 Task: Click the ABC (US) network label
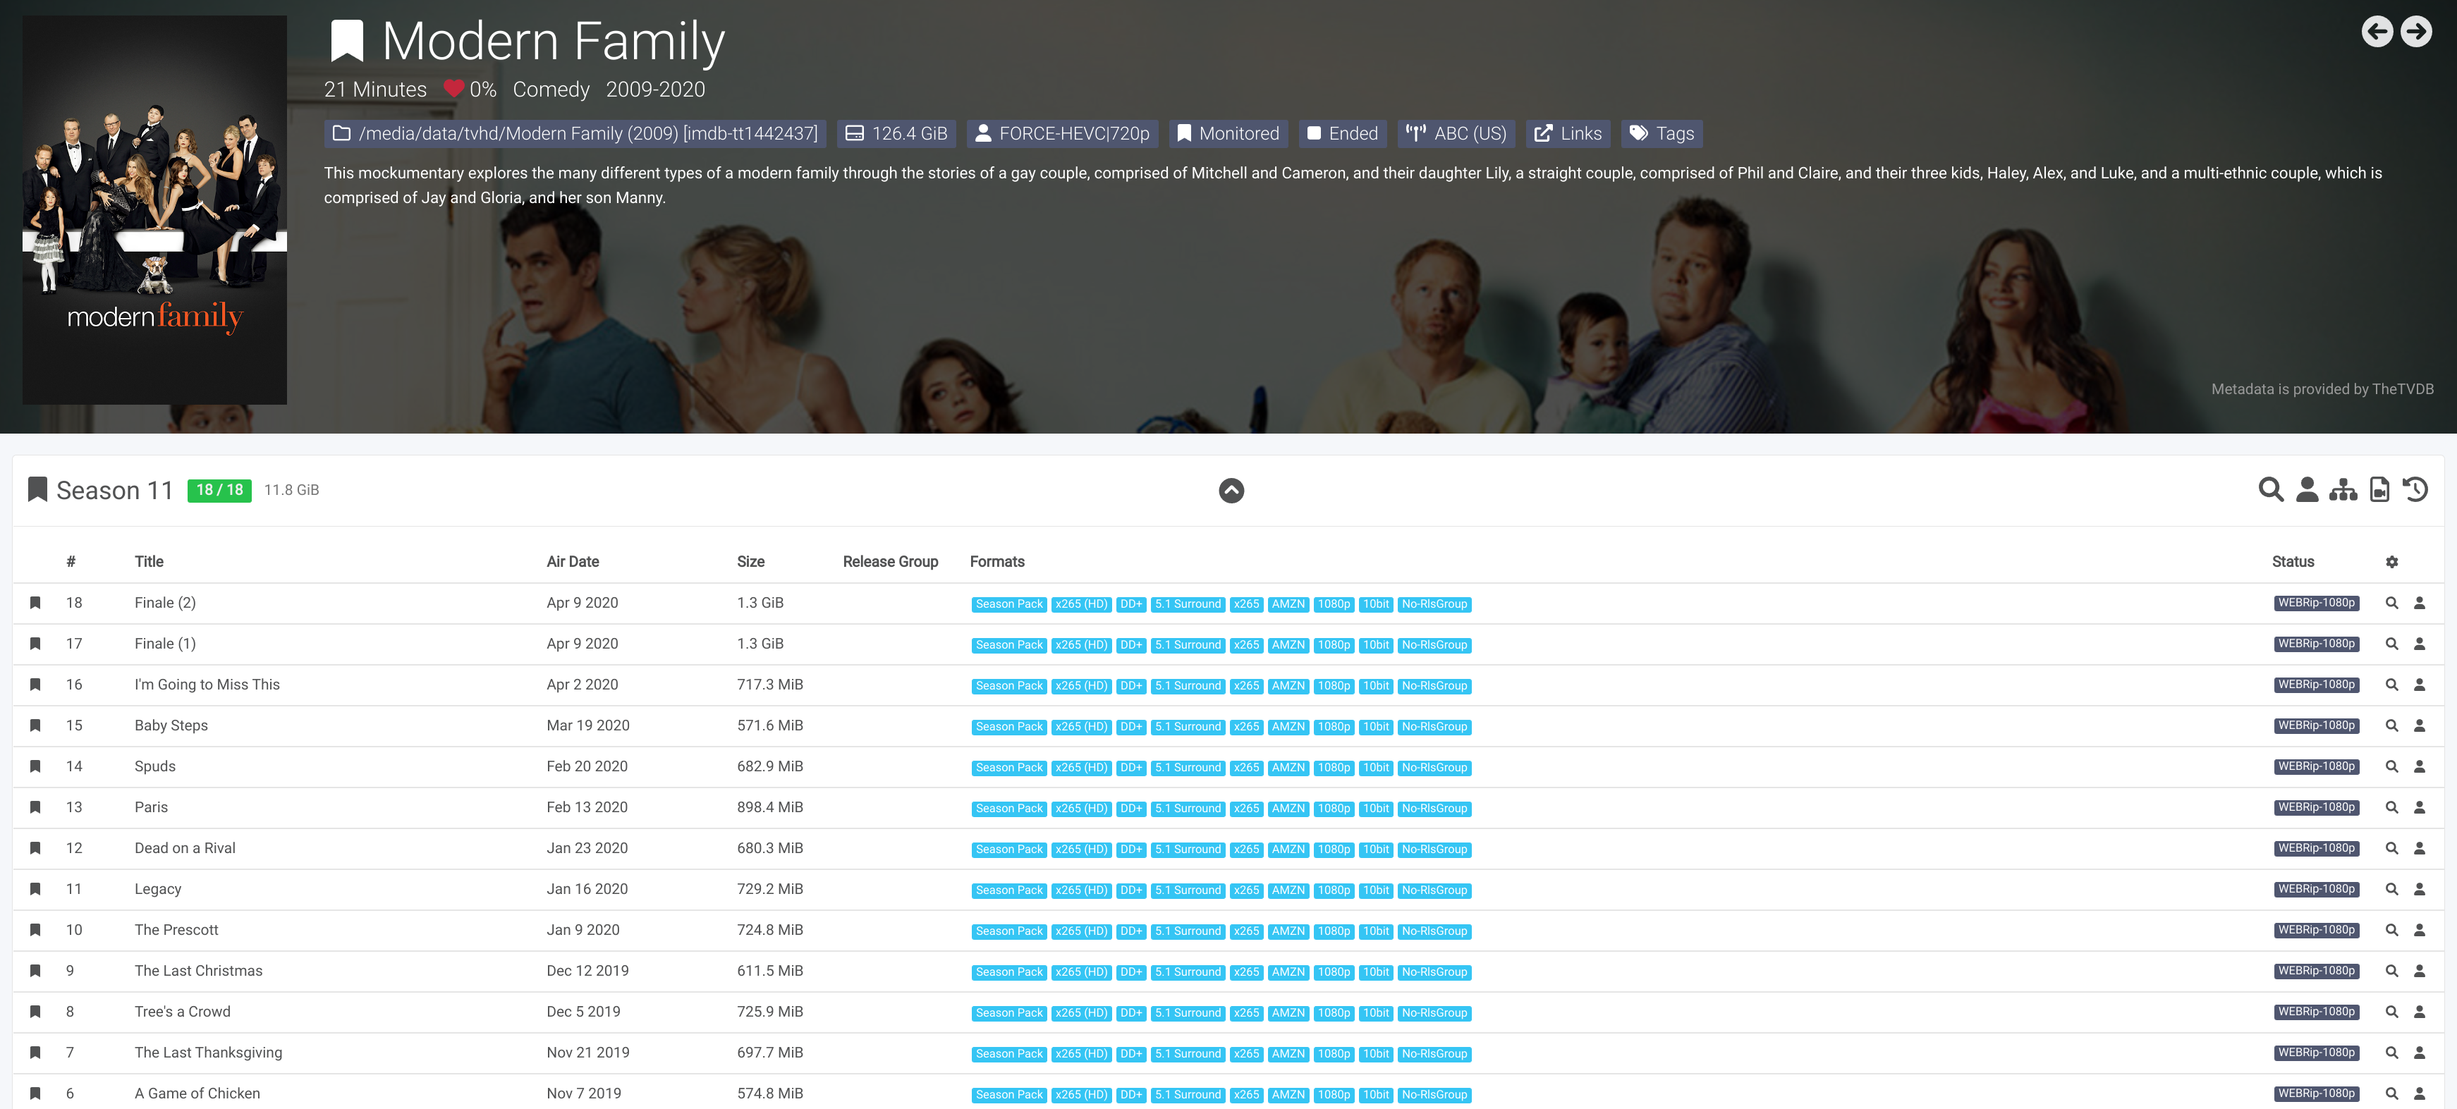(1456, 133)
